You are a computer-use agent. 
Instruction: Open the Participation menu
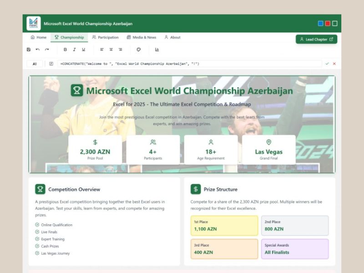pos(106,37)
